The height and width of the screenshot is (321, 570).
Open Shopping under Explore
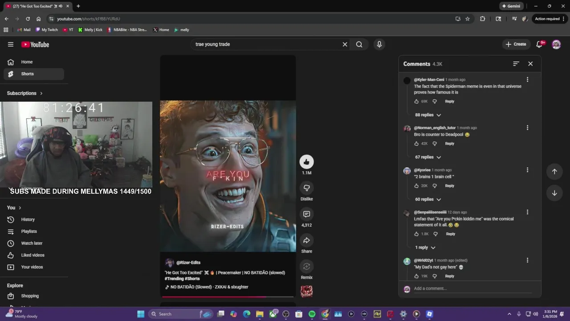tap(34, 296)
